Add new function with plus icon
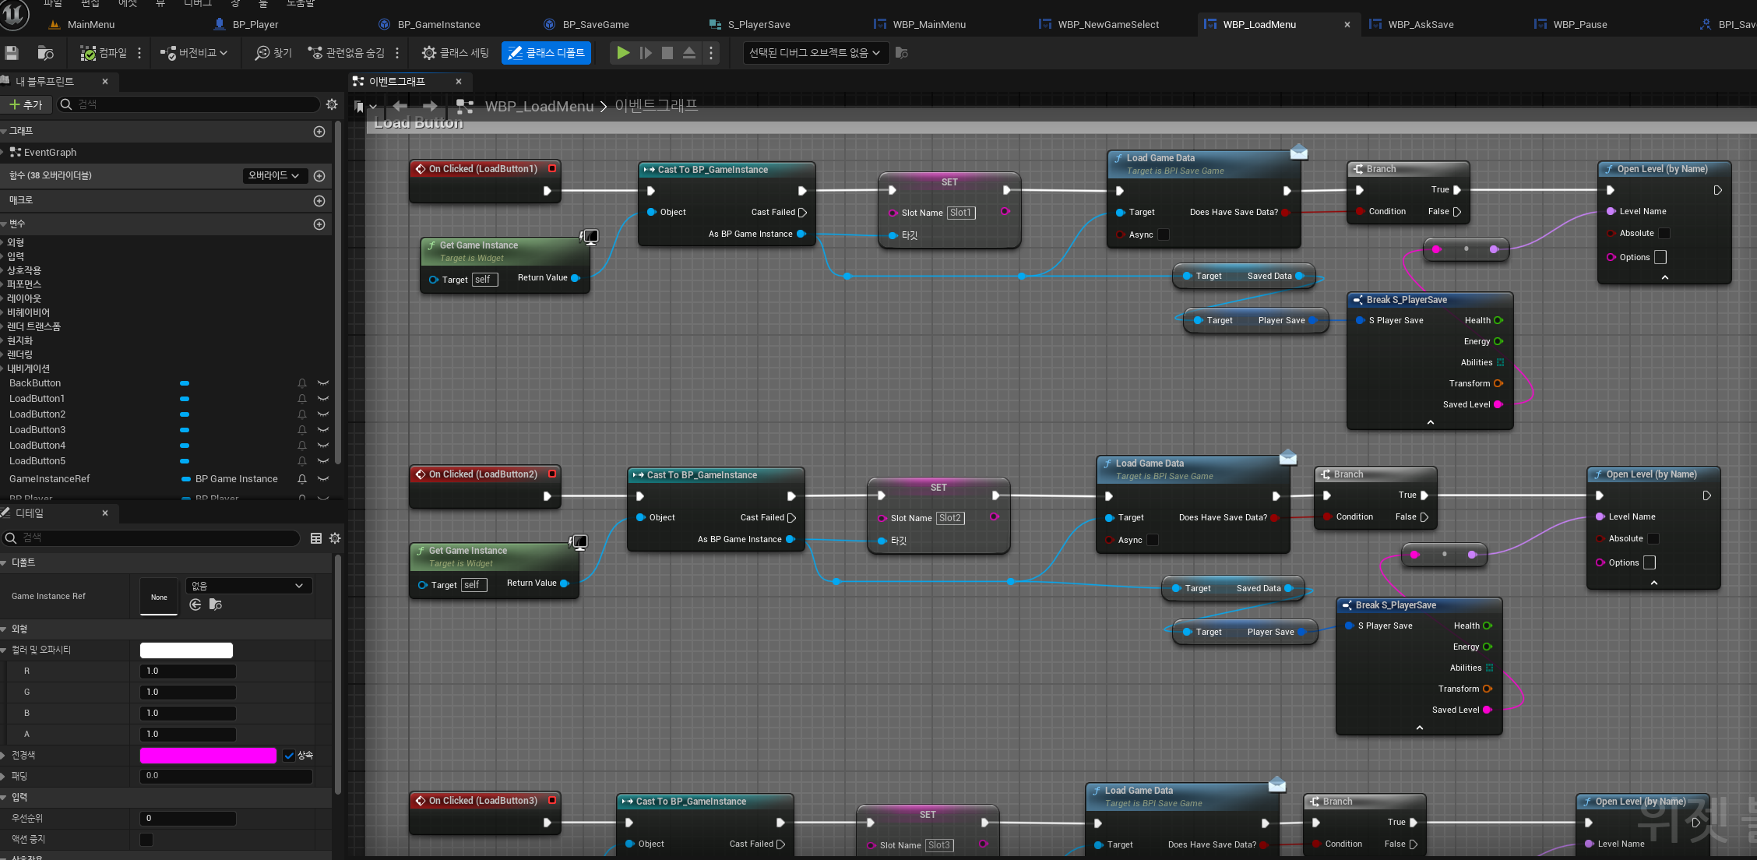The height and width of the screenshot is (860, 1757). [x=319, y=176]
